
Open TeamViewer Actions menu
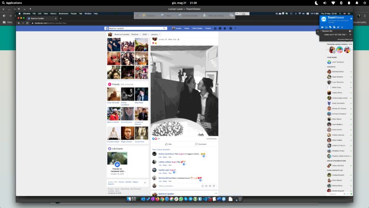(149, 16)
